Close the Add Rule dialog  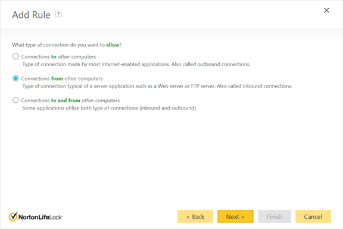326,10
